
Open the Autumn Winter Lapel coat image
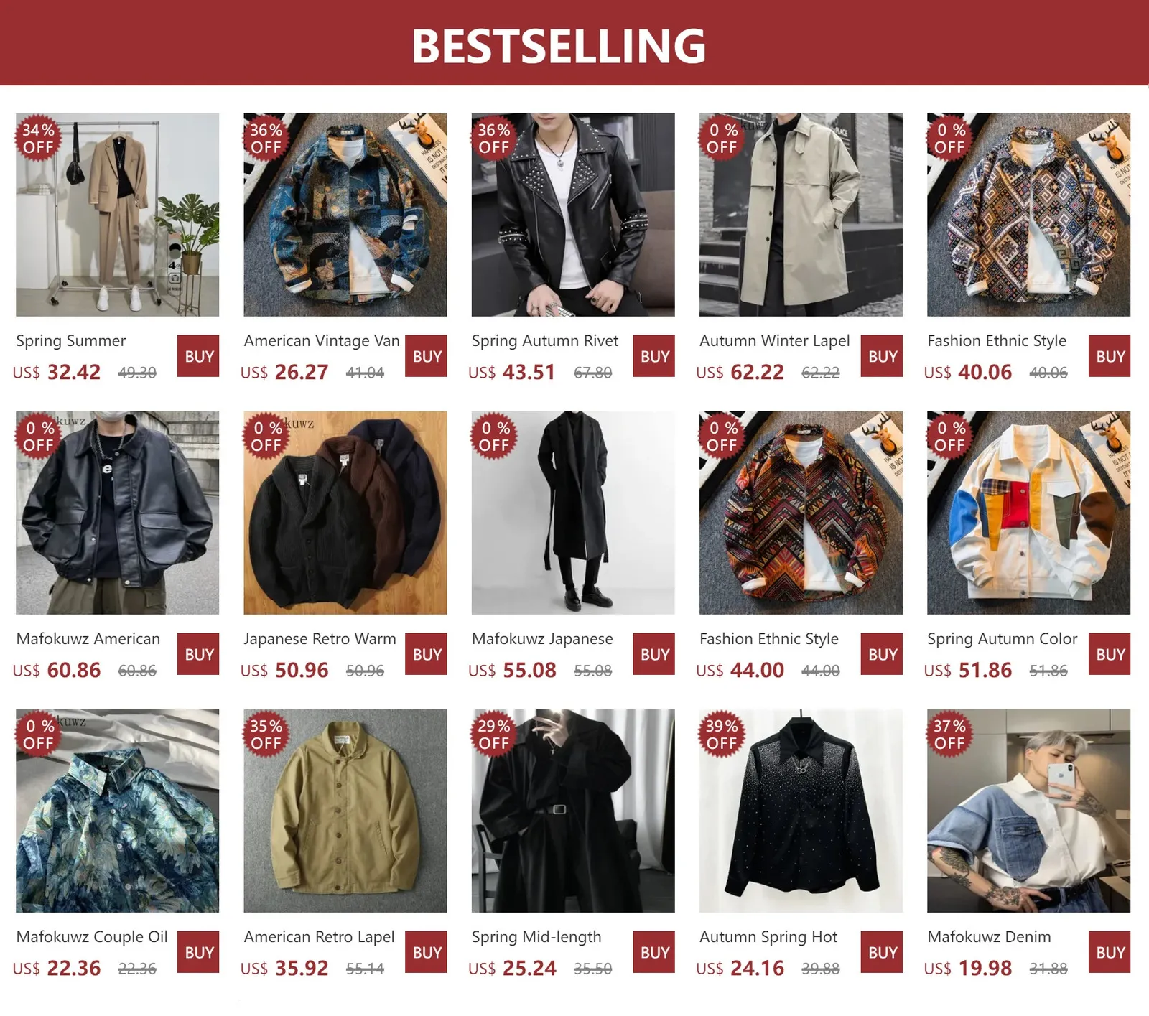click(801, 215)
